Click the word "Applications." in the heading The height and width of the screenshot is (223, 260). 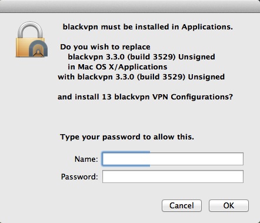click(x=207, y=27)
